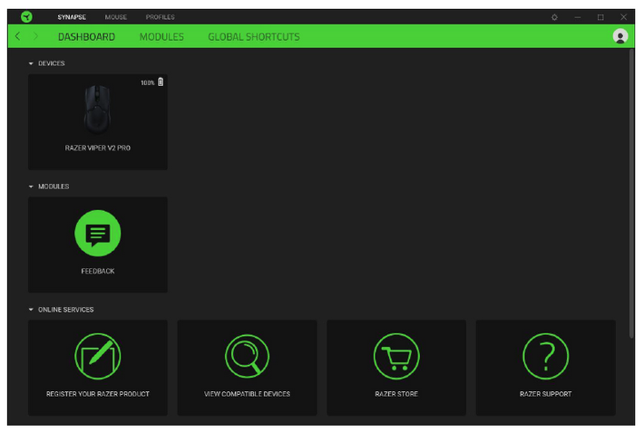This screenshot has width=644, height=432.
Task: Collapse the Online Services section
Action: (31, 310)
